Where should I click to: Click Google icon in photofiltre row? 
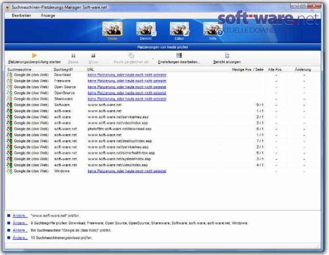9,129
